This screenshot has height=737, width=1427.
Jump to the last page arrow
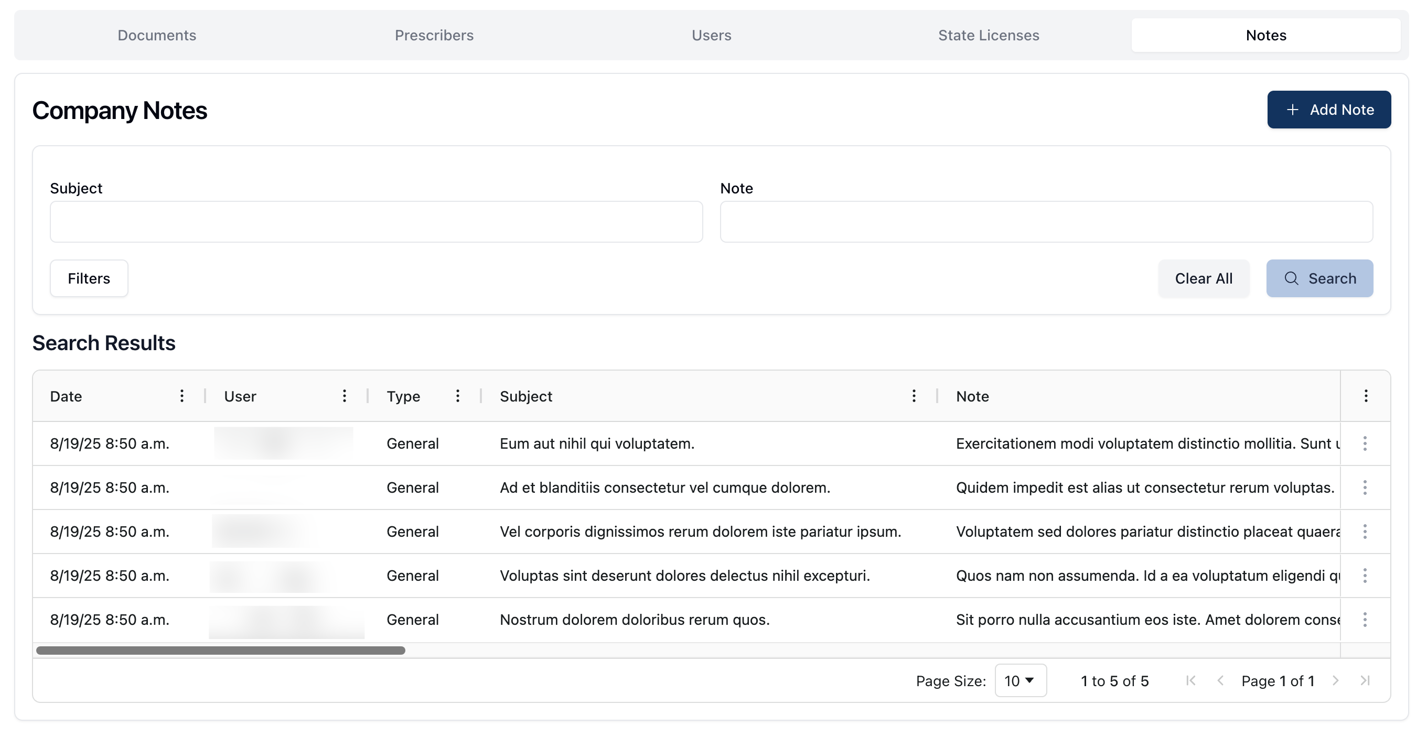pos(1365,680)
